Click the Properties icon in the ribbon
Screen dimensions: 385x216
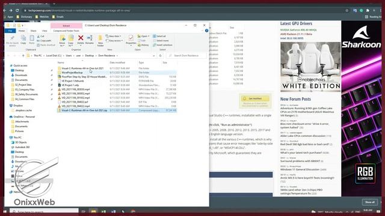tap(131, 40)
